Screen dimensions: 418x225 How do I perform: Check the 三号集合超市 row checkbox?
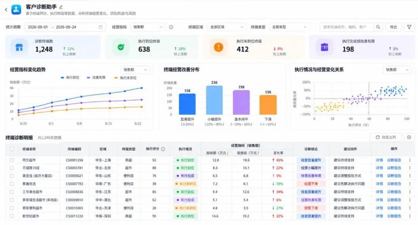point(12,192)
